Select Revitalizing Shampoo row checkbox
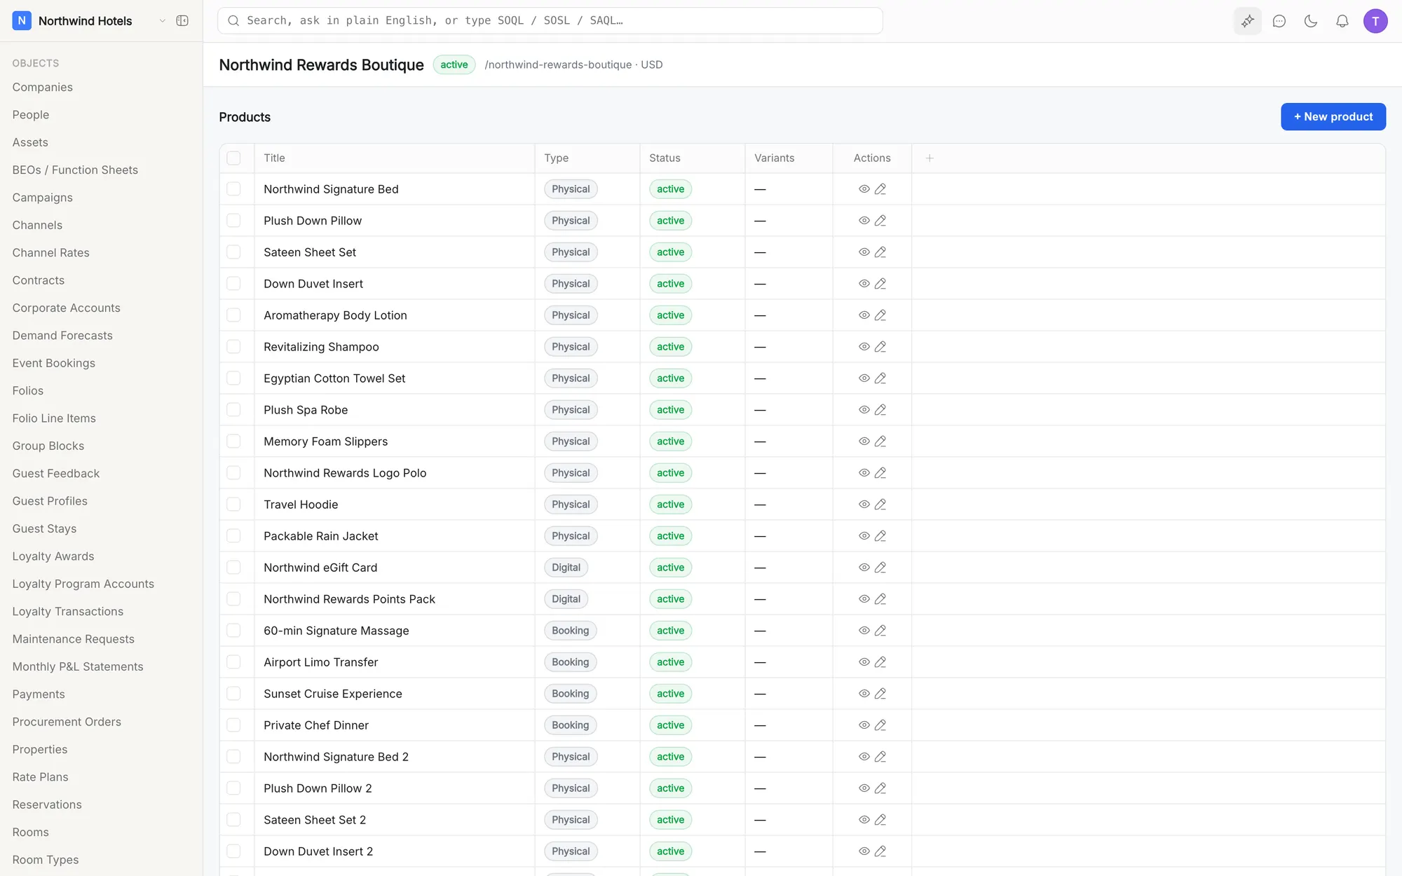The width and height of the screenshot is (1402, 876). pos(233,347)
